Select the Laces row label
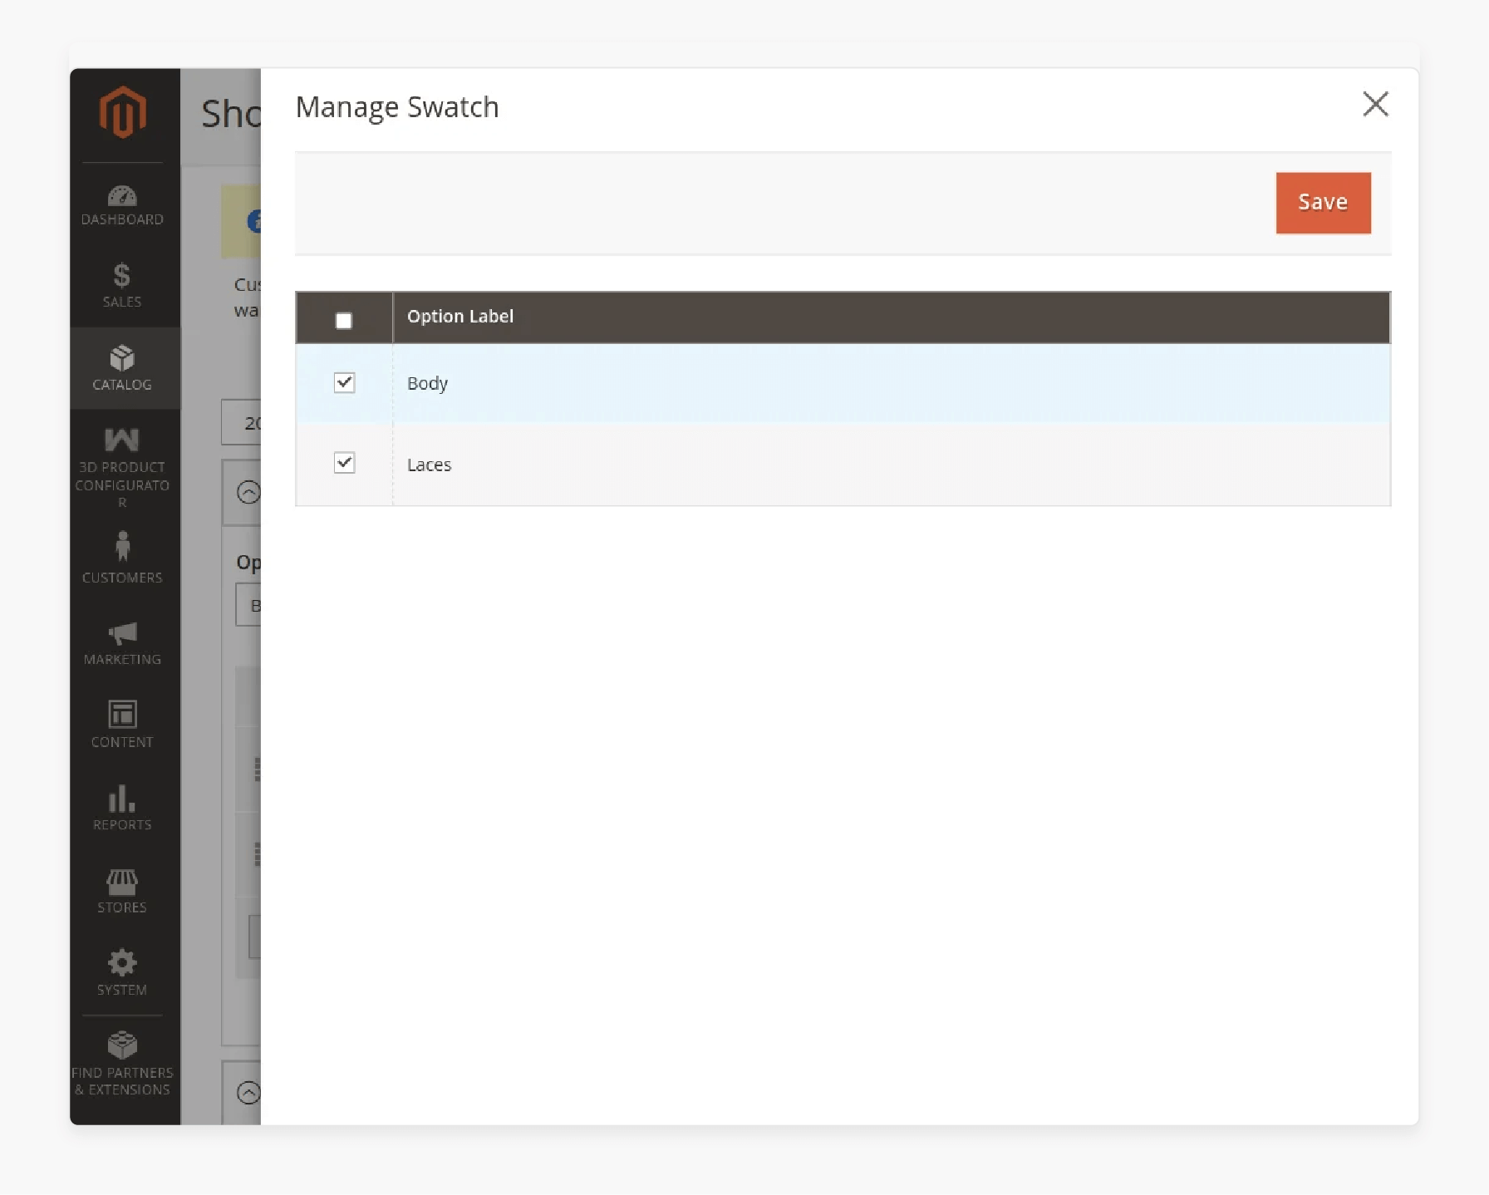 [429, 465]
